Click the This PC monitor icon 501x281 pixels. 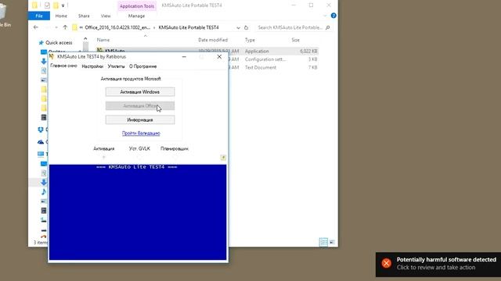coord(41,155)
